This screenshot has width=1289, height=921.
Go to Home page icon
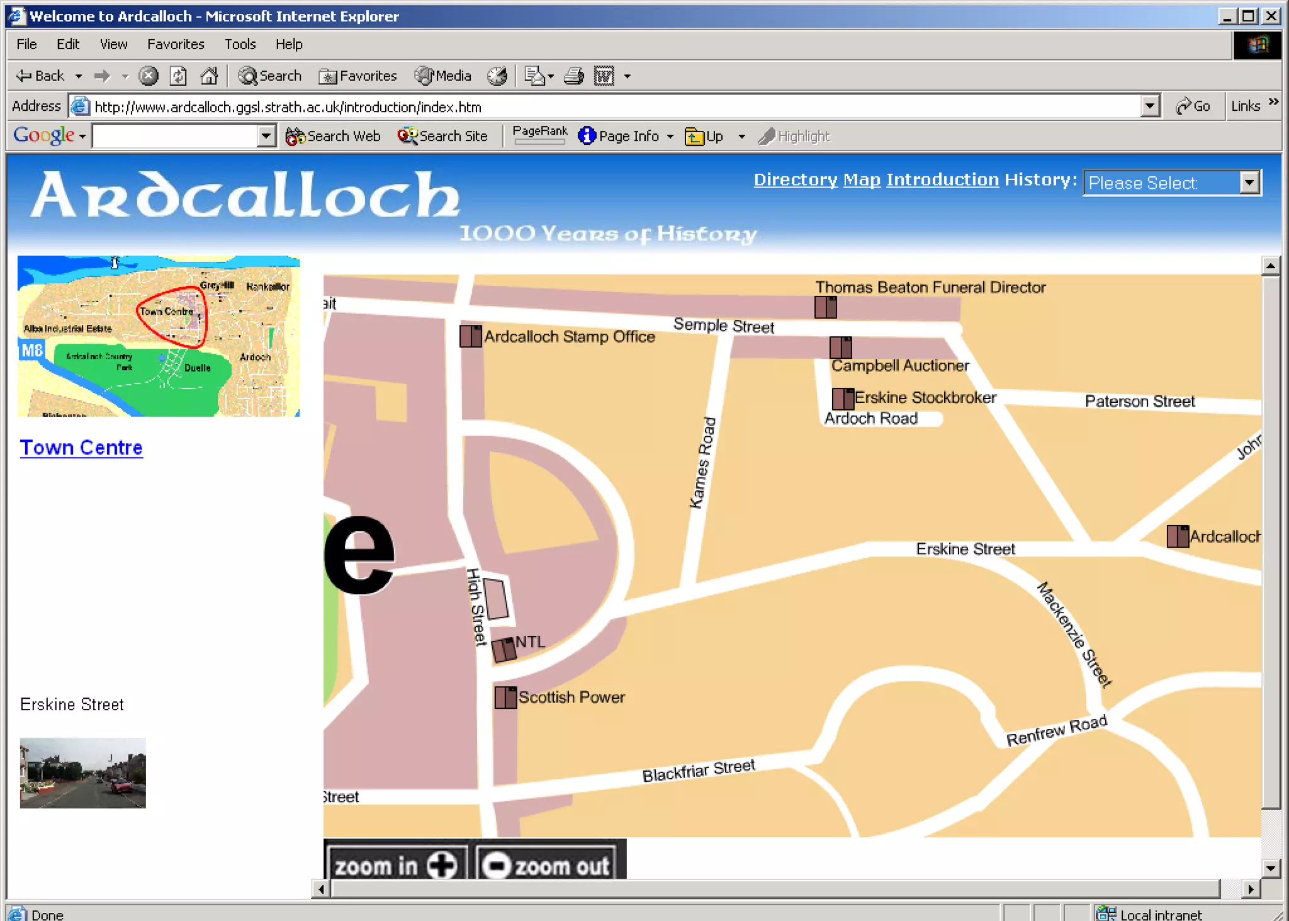pos(209,76)
